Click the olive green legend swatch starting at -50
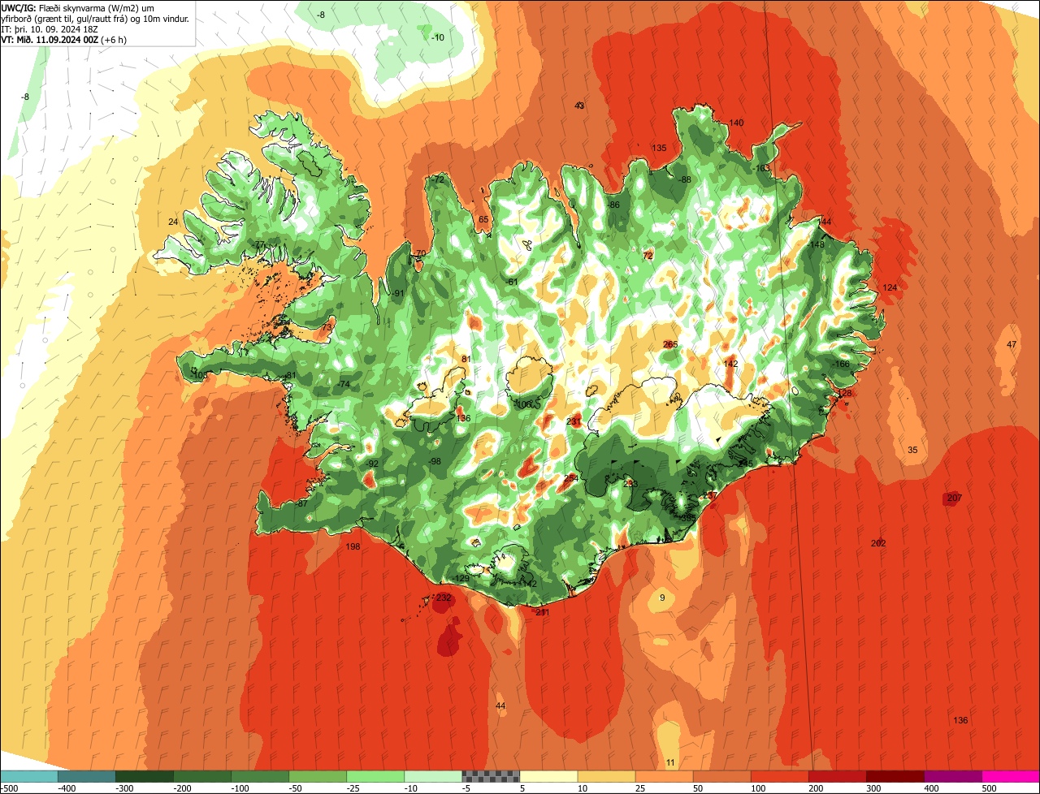The width and height of the screenshot is (1040, 794). (318, 776)
